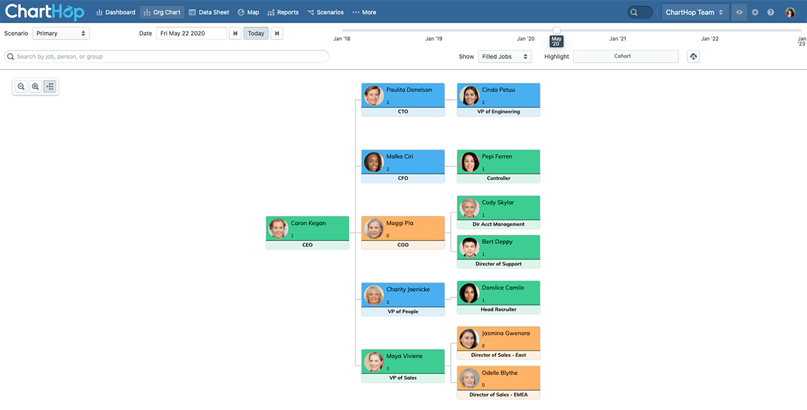Toggle the org chart layout grid button
807x410 pixels.
click(x=50, y=87)
